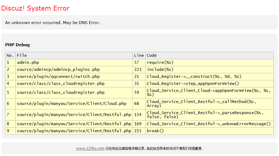Click line number 68 cell
The height and width of the screenshot is (156, 279).
pos(139,104)
